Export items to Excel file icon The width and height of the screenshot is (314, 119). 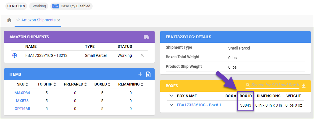coord(148,75)
